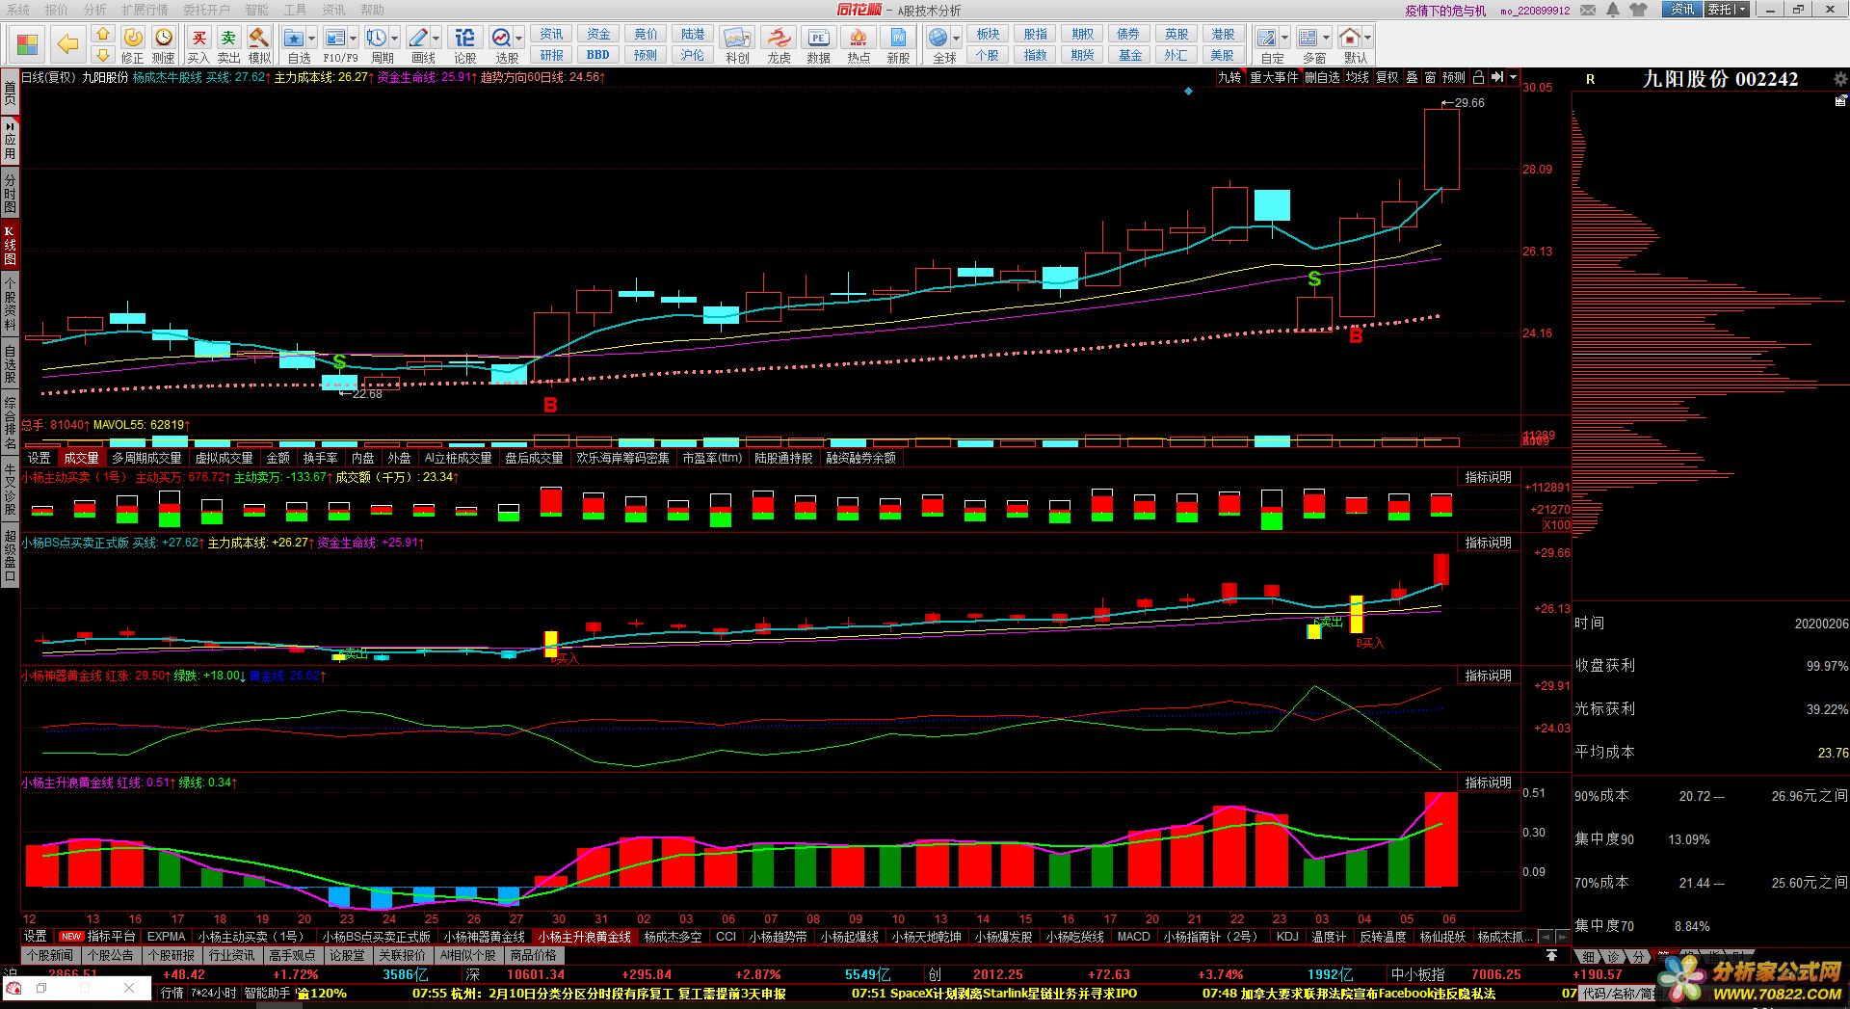Click the 删自选 button
1850x1009 pixels.
pyautogui.click(x=1322, y=77)
